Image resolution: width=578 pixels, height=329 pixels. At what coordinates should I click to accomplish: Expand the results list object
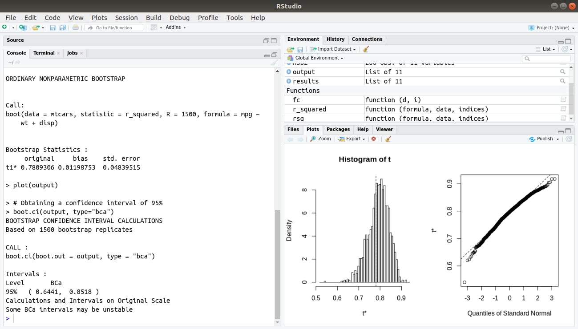coord(290,81)
